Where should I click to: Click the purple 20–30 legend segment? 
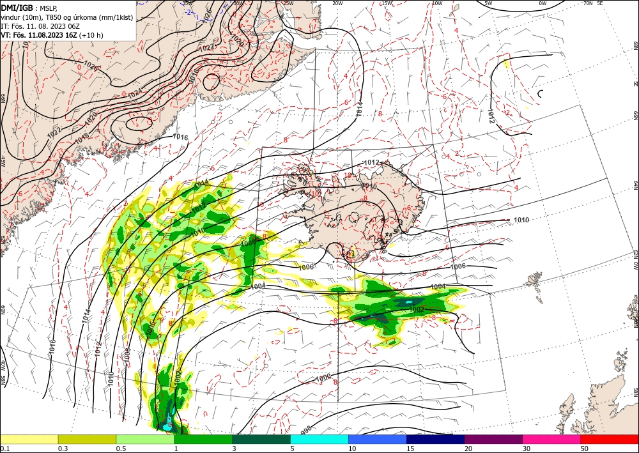[493, 439]
